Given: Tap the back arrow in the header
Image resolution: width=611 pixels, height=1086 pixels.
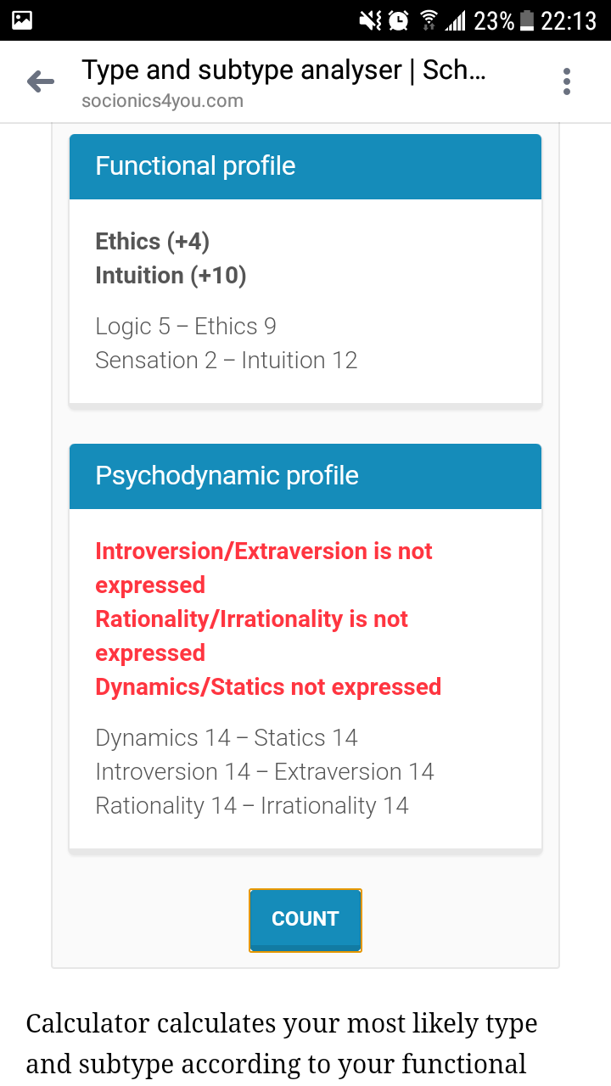Looking at the screenshot, I should (x=40, y=82).
